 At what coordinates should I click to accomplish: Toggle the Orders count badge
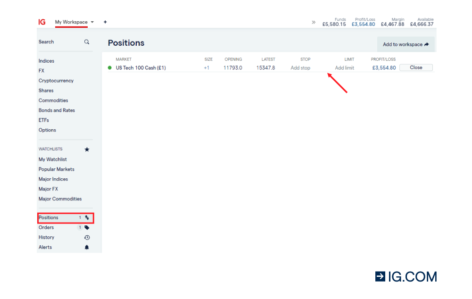[80, 227]
